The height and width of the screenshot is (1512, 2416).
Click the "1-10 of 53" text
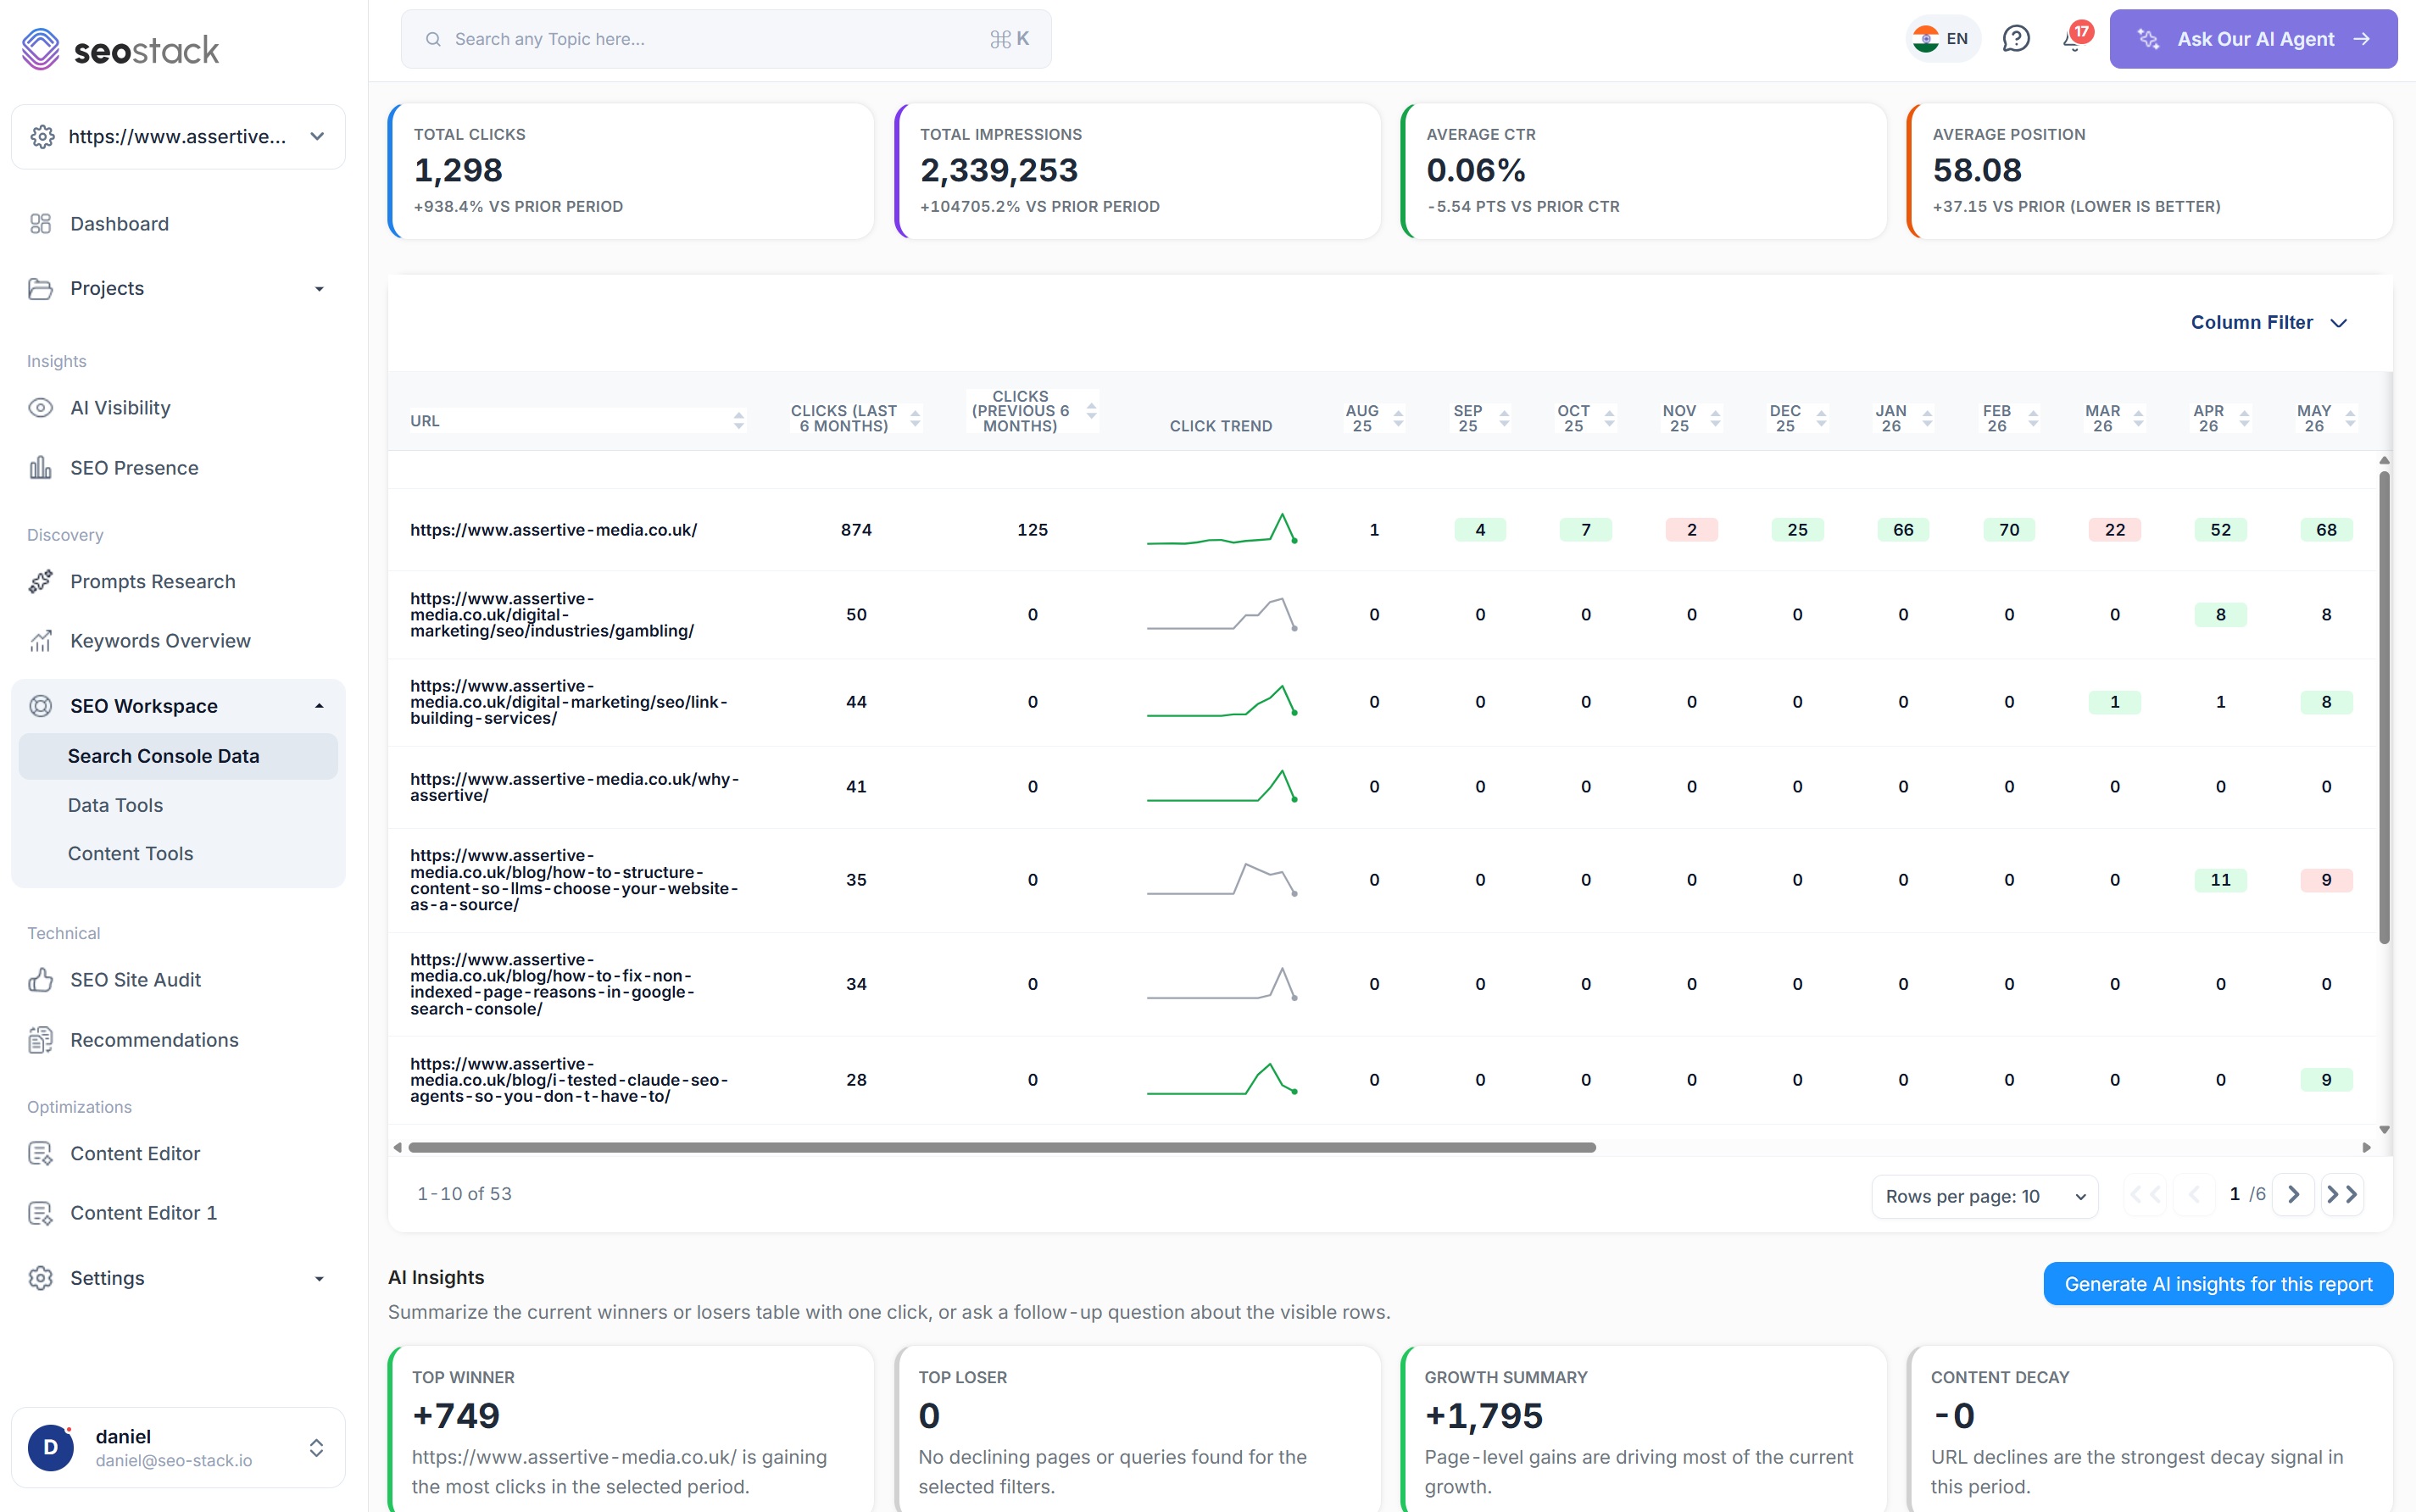pyautogui.click(x=464, y=1194)
